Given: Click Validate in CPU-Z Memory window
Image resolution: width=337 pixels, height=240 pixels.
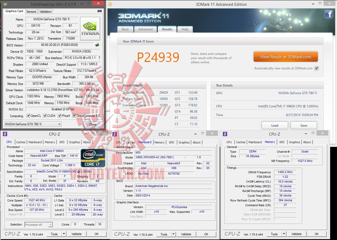Looking at the screenshot, I should point(296,234).
